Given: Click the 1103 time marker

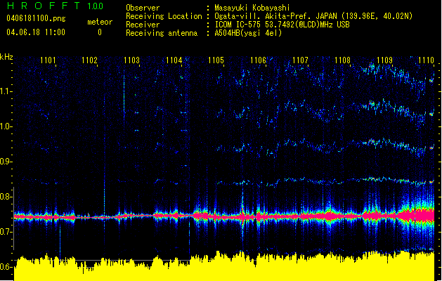Looking at the screenshot, I should click(x=131, y=60).
